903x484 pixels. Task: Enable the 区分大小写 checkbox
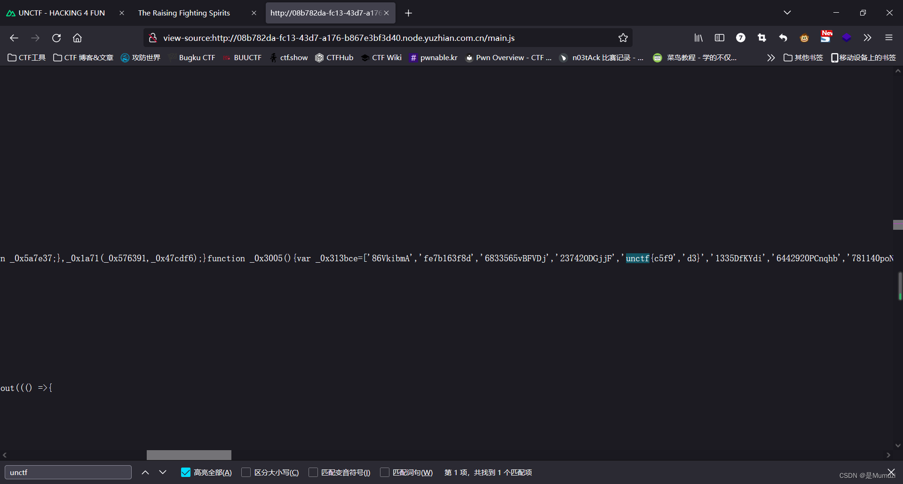[246, 472]
